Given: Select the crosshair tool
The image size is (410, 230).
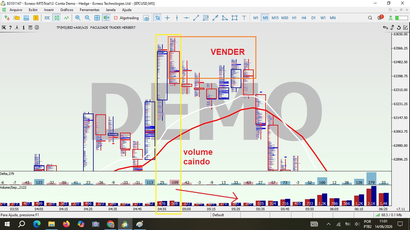Looking at the screenshot, I should tap(167, 18).
